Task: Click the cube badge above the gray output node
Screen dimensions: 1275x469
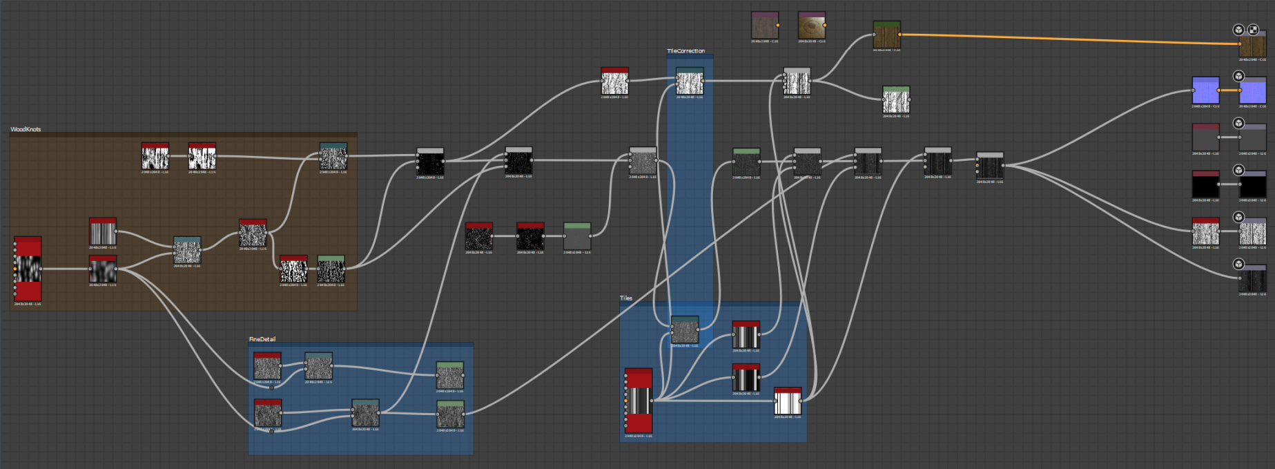Action: pos(1238,123)
